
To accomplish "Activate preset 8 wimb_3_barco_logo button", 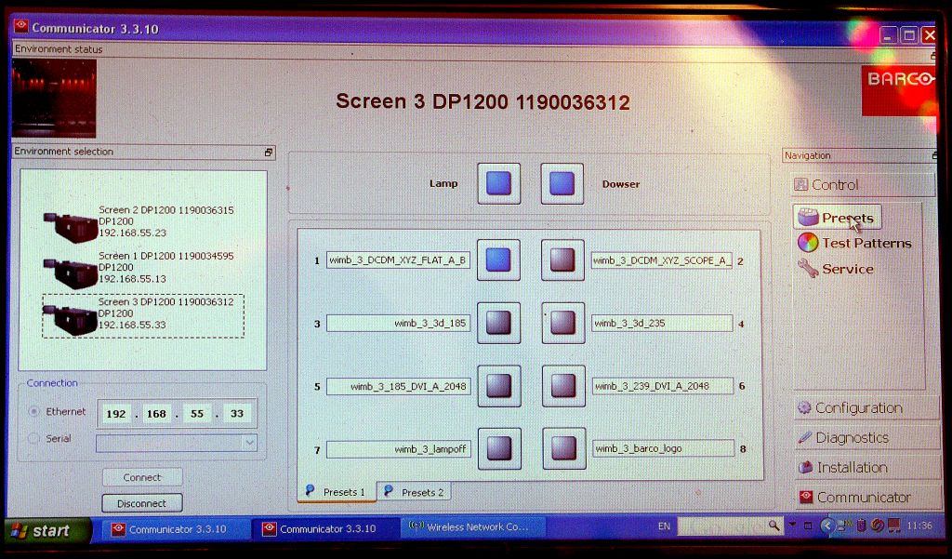I will [562, 448].
